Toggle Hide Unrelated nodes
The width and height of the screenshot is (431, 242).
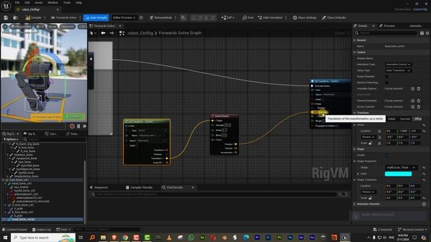(x=270, y=17)
